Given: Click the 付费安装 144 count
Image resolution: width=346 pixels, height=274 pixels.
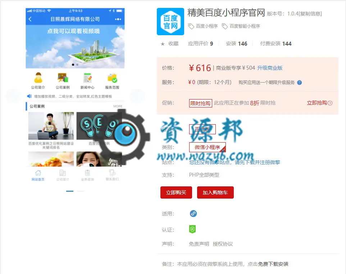Looking at the screenshot, I should [276, 43].
